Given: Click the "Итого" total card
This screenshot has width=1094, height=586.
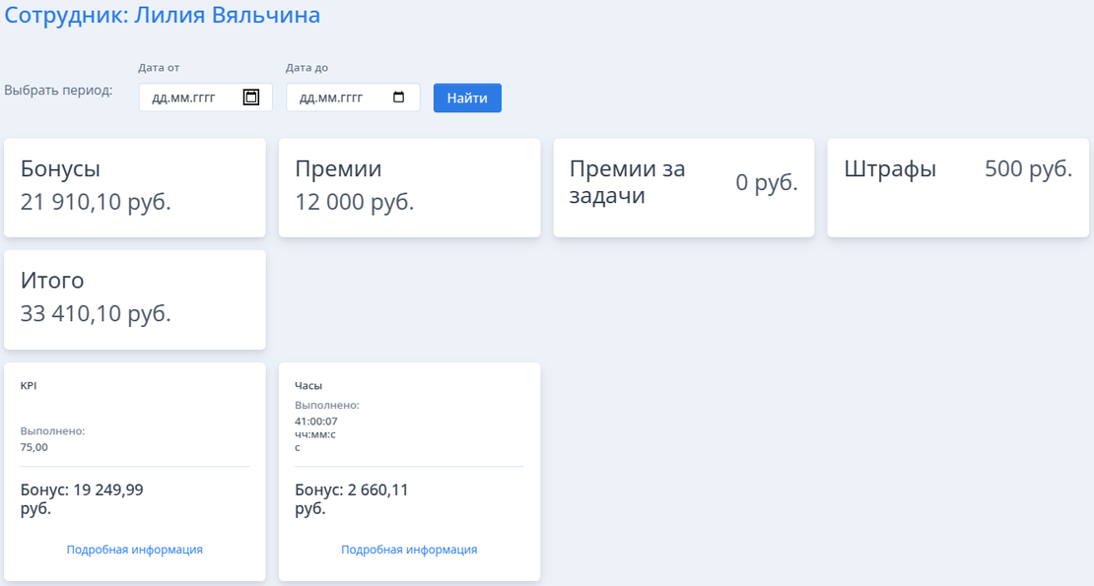Looking at the screenshot, I should pyautogui.click(x=134, y=299).
